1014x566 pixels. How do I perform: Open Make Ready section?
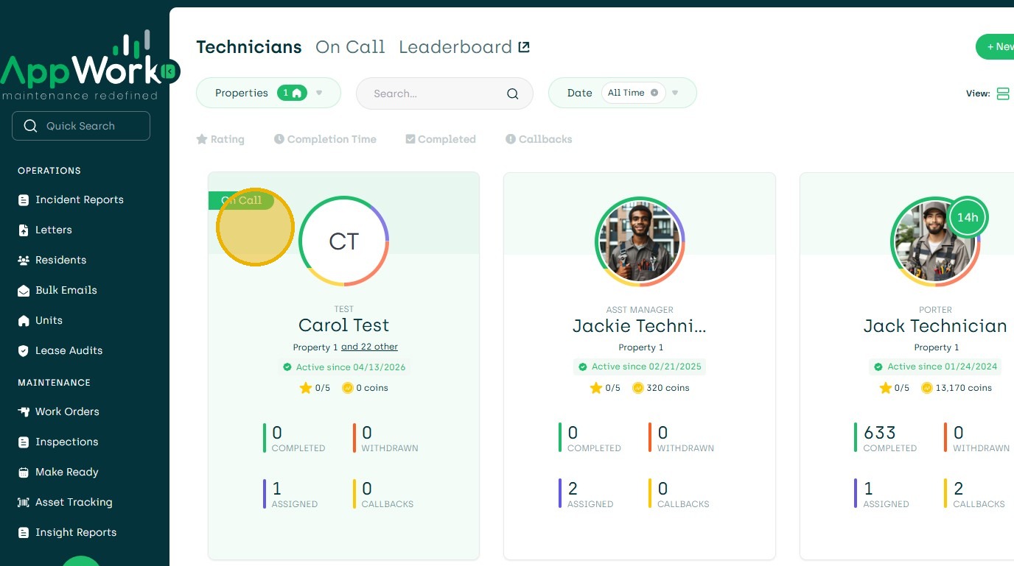[x=57, y=472]
